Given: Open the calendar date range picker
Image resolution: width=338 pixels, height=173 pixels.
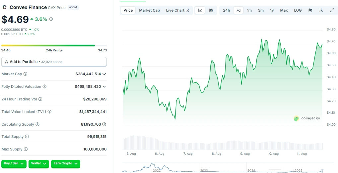Looking at the screenshot, I should click(x=310, y=10).
